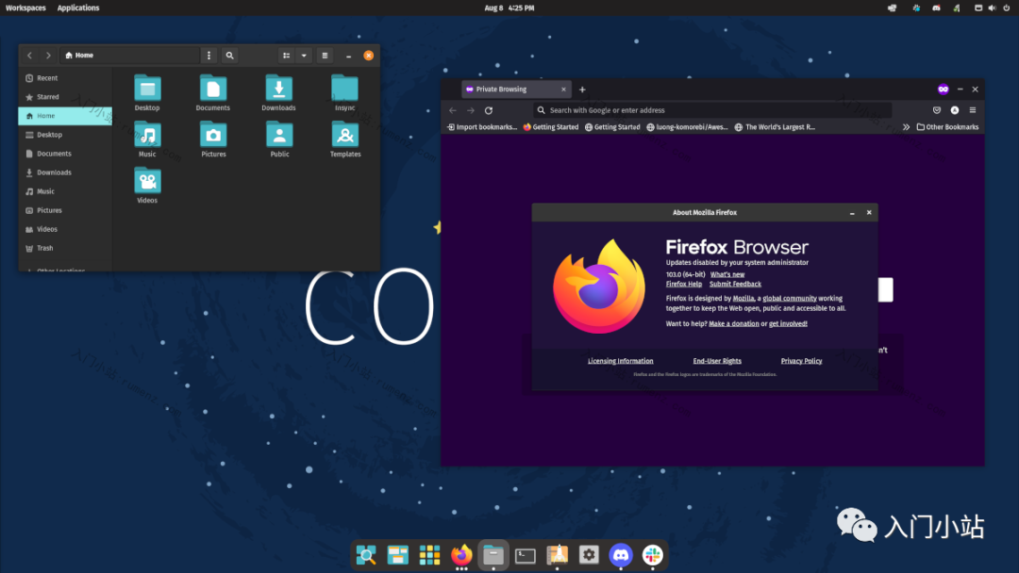Open luong-komorebi/Awes... bookmark

[687, 127]
